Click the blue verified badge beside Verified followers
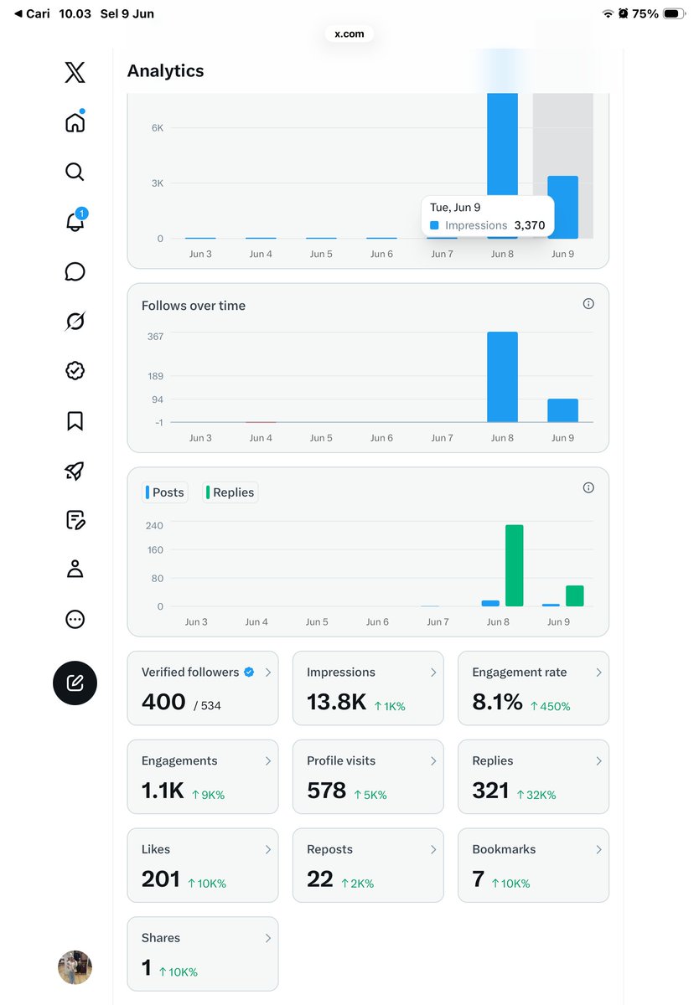This screenshot has width=699, height=1005. pyautogui.click(x=249, y=673)
